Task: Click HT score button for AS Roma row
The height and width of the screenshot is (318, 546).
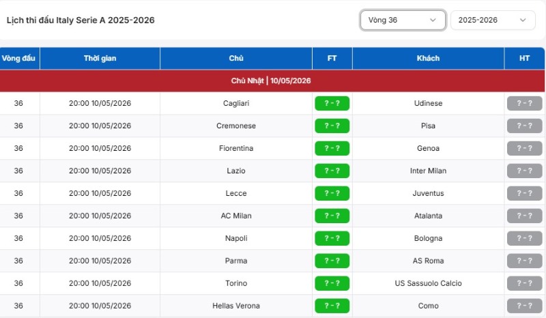Action: 524,261
